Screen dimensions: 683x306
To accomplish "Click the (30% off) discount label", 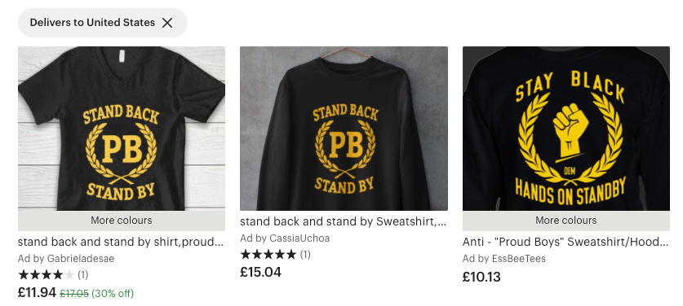I will (x=113, y=294).
